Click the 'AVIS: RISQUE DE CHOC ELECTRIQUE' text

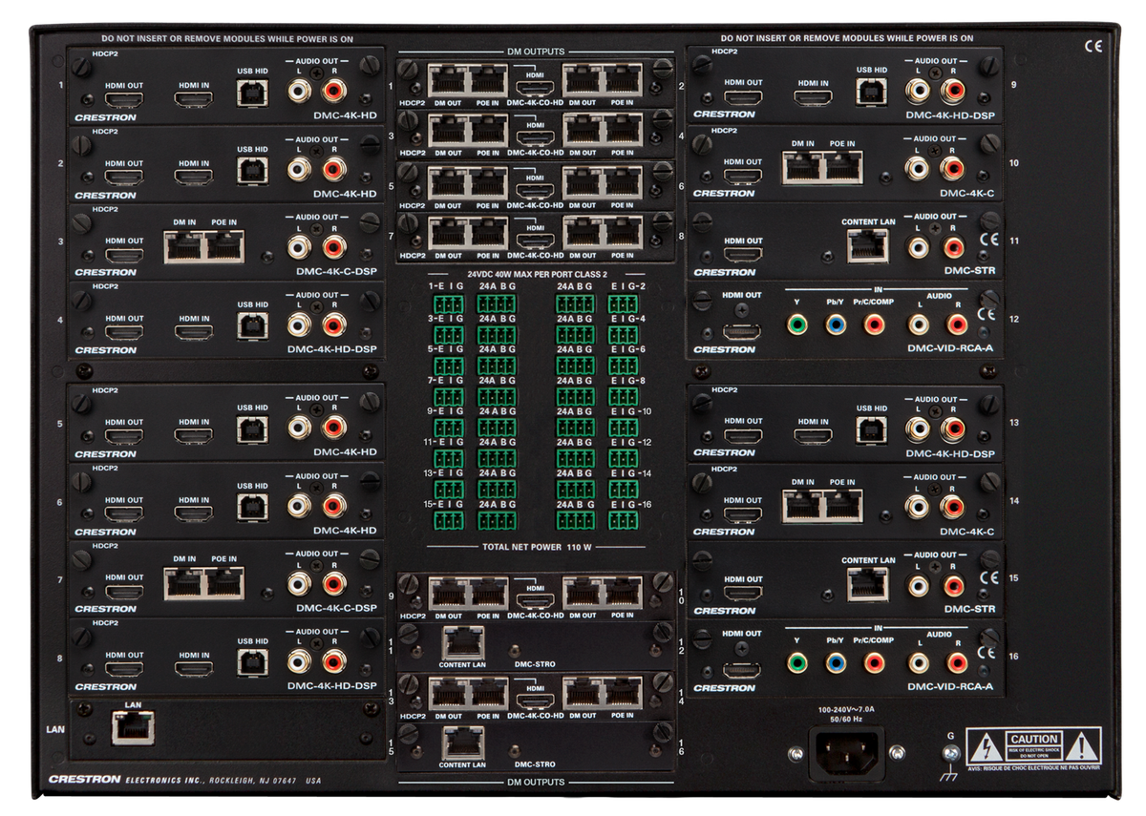coord(1033,768)
